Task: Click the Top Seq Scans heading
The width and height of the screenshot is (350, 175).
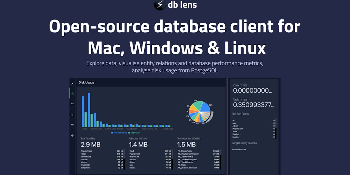Action: click(240, 114)
